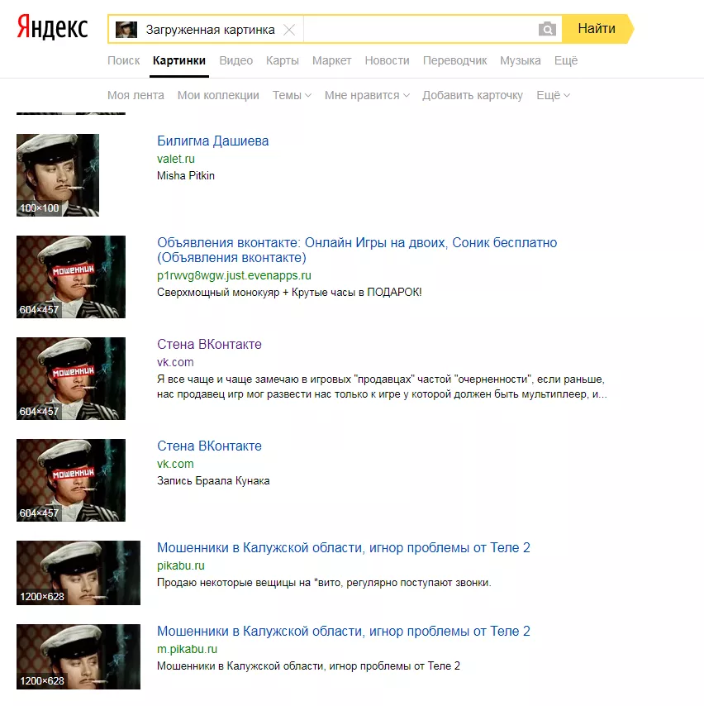Image resolution: width=704 pixels, height=706 pixels.
Task: Focus the empty search text field
Action: point(419,29)
